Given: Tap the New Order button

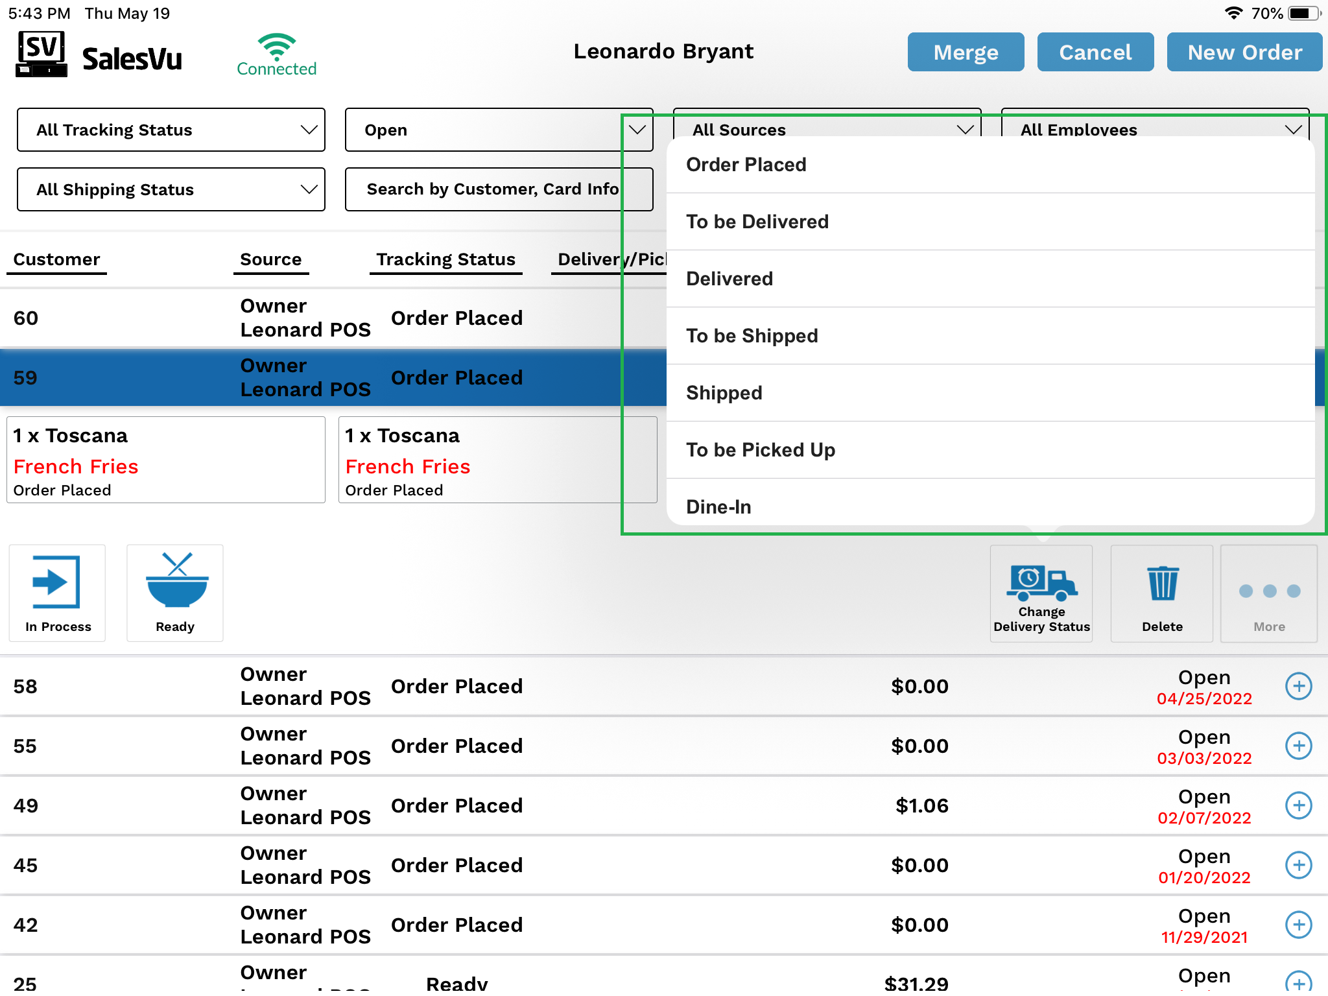Looking at the screenshot, I should point(1244,52).
